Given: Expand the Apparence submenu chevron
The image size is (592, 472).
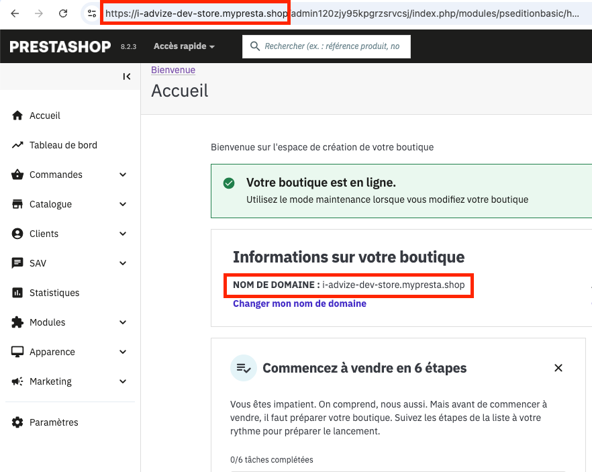Looking at the screenshot, I should pyautogui.click(x=123, y=352).
